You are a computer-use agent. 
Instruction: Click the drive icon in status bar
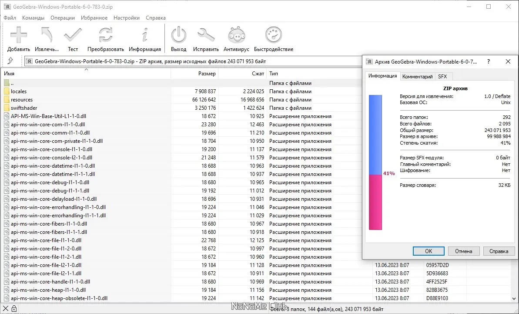click(x=6, y=308)
